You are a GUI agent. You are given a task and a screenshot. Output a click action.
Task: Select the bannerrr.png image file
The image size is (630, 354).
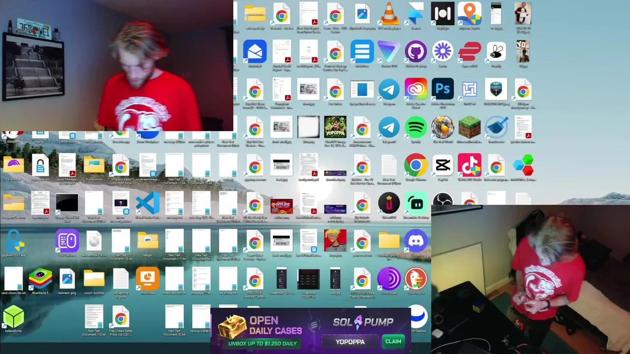click(x=67, y=279)
